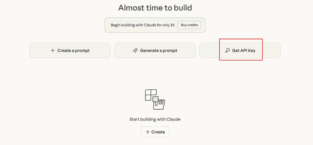Click the plus icon in the bottom Create button
313x145 pixels.
[x=148, y=132]
